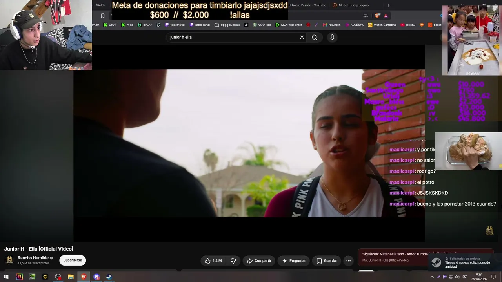Screen dimensions: 502x282
Task: Open the 'ticket' bookmark
Action: pyautogui.click(x=435, y=25)
